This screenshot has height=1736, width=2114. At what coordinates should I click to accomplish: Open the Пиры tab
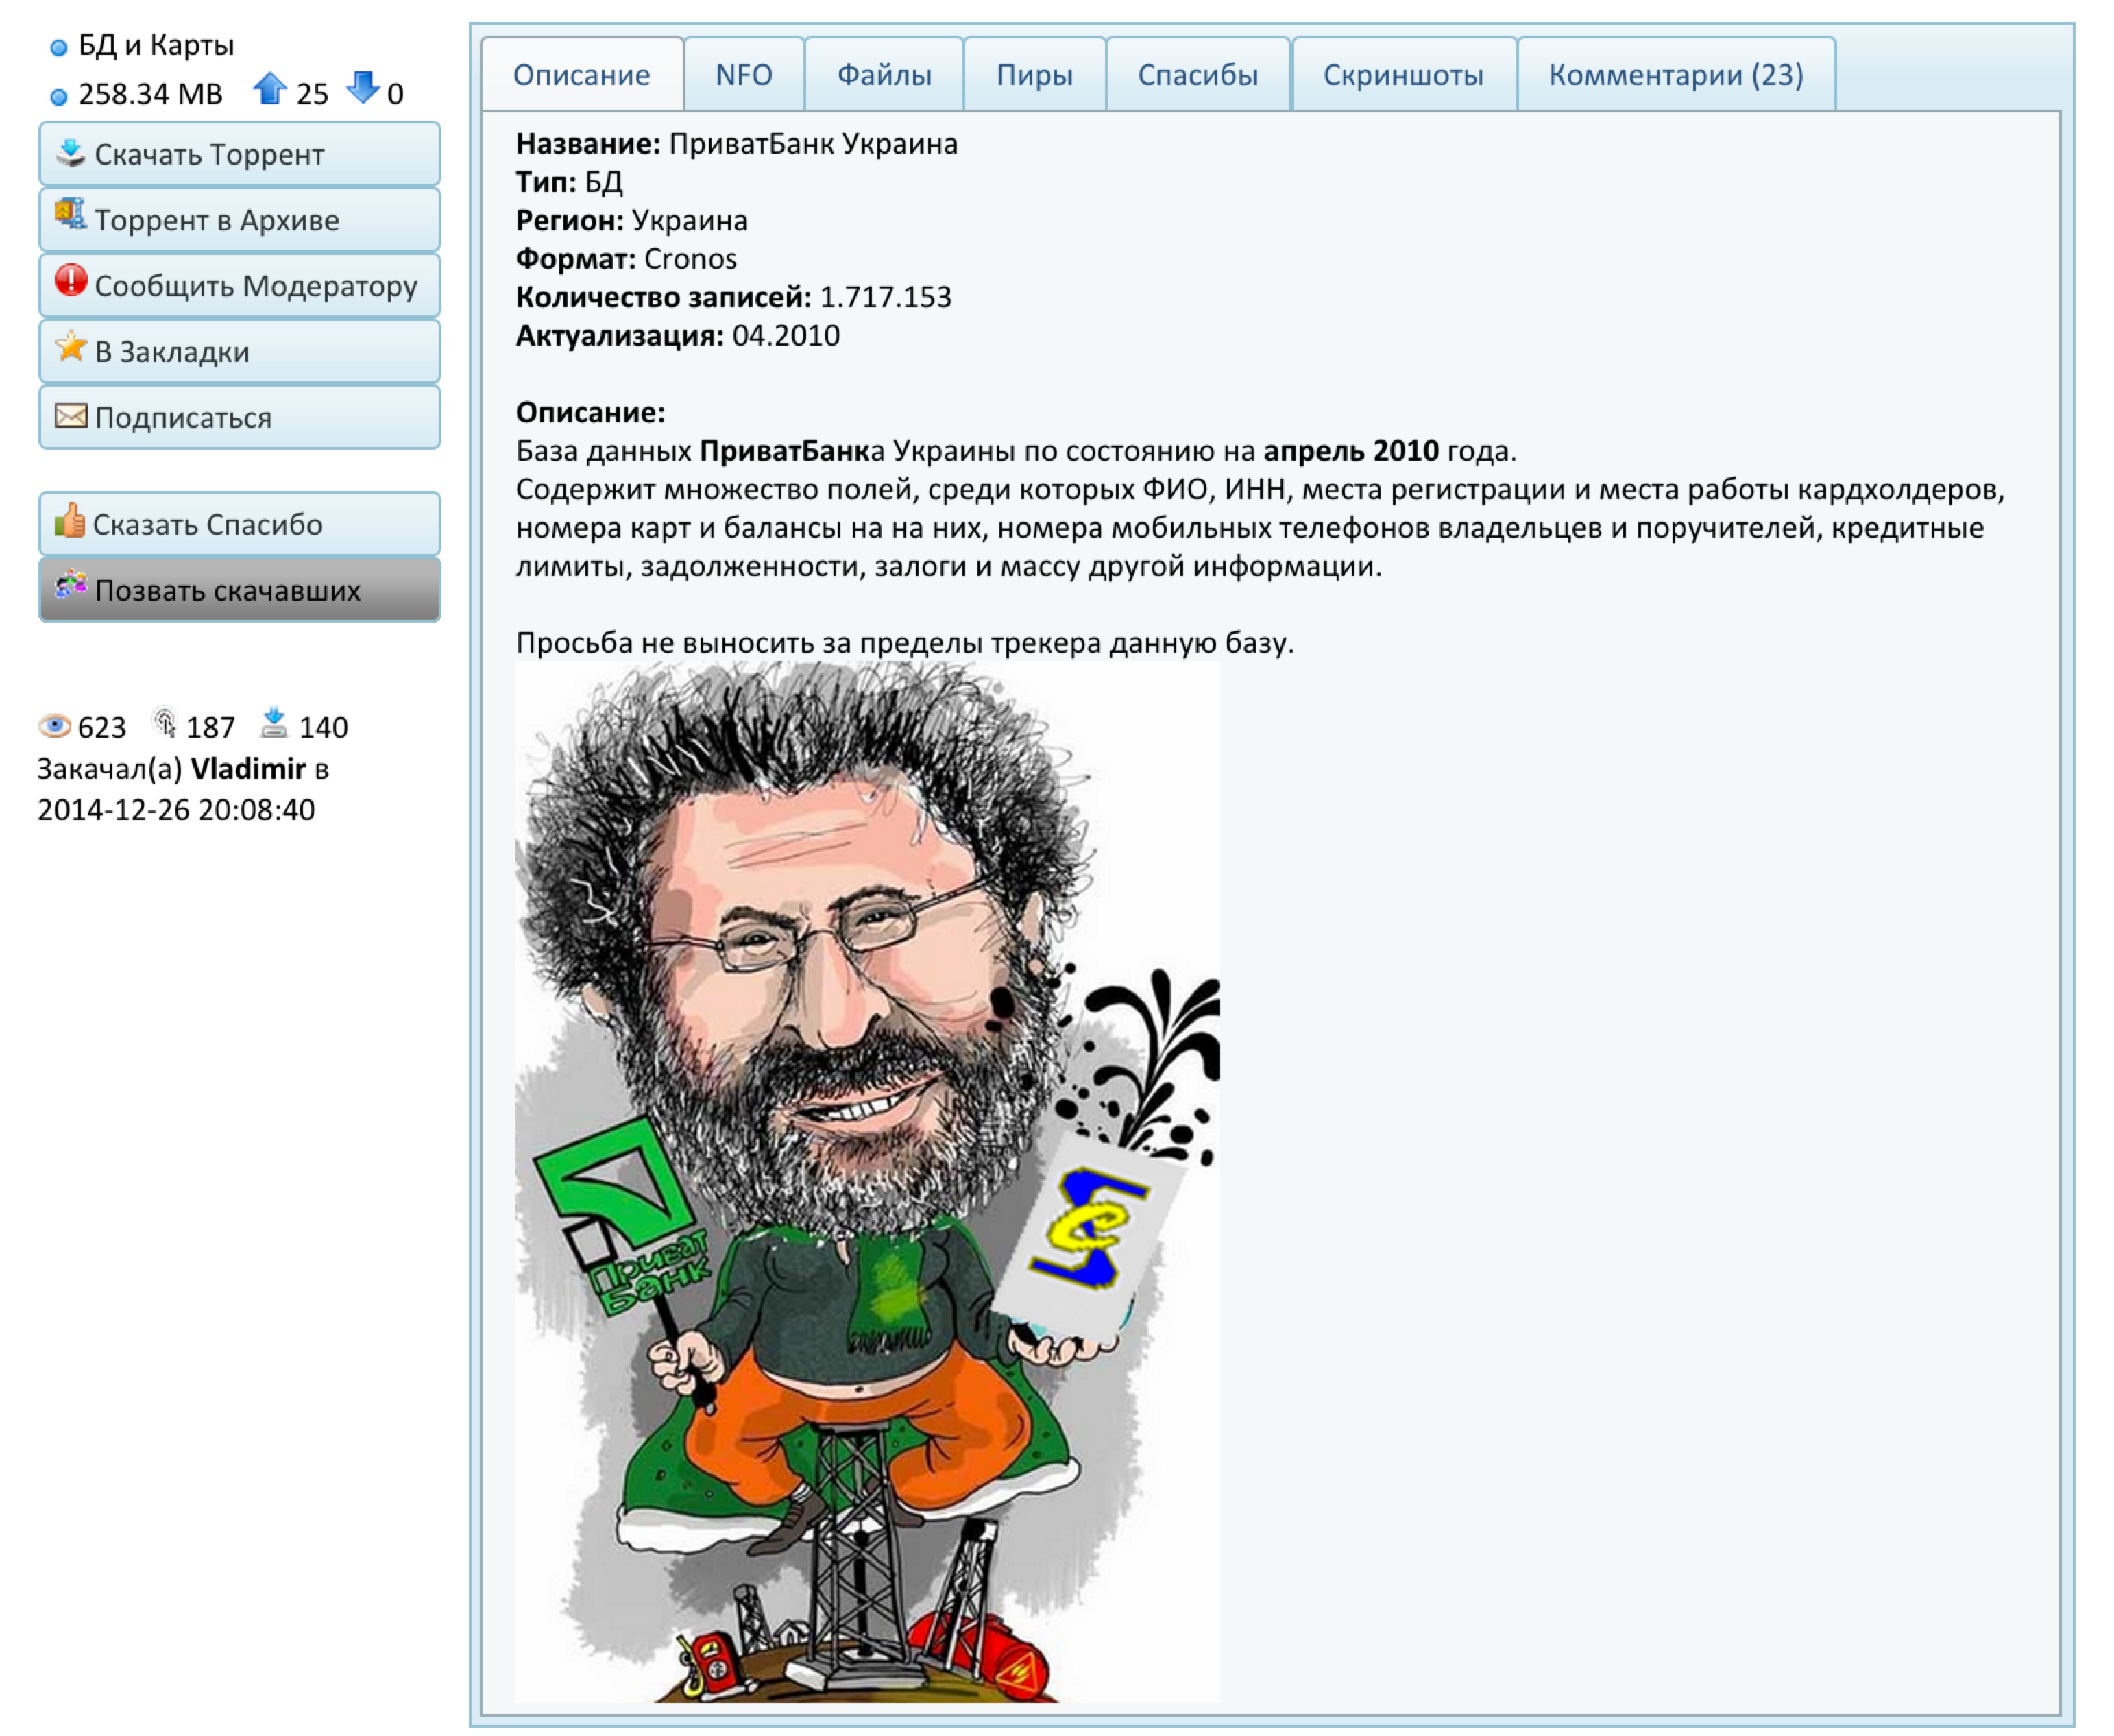pyautogui.click(x=1034, y=75)
